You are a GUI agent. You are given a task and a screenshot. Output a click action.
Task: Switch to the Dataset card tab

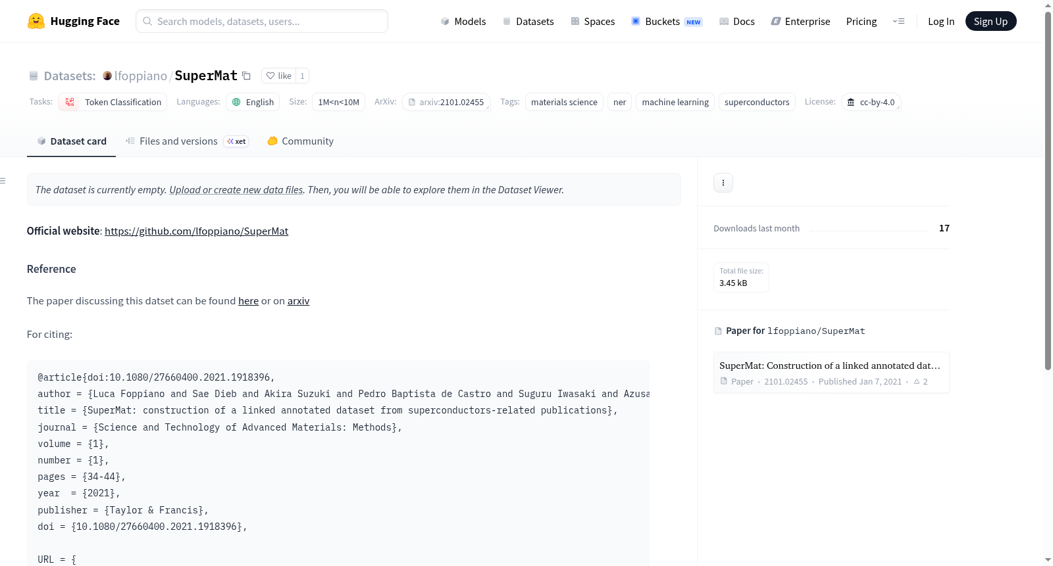(71, 141)
